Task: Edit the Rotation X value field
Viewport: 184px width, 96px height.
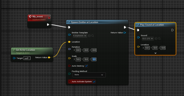Action: coord(78,50)
